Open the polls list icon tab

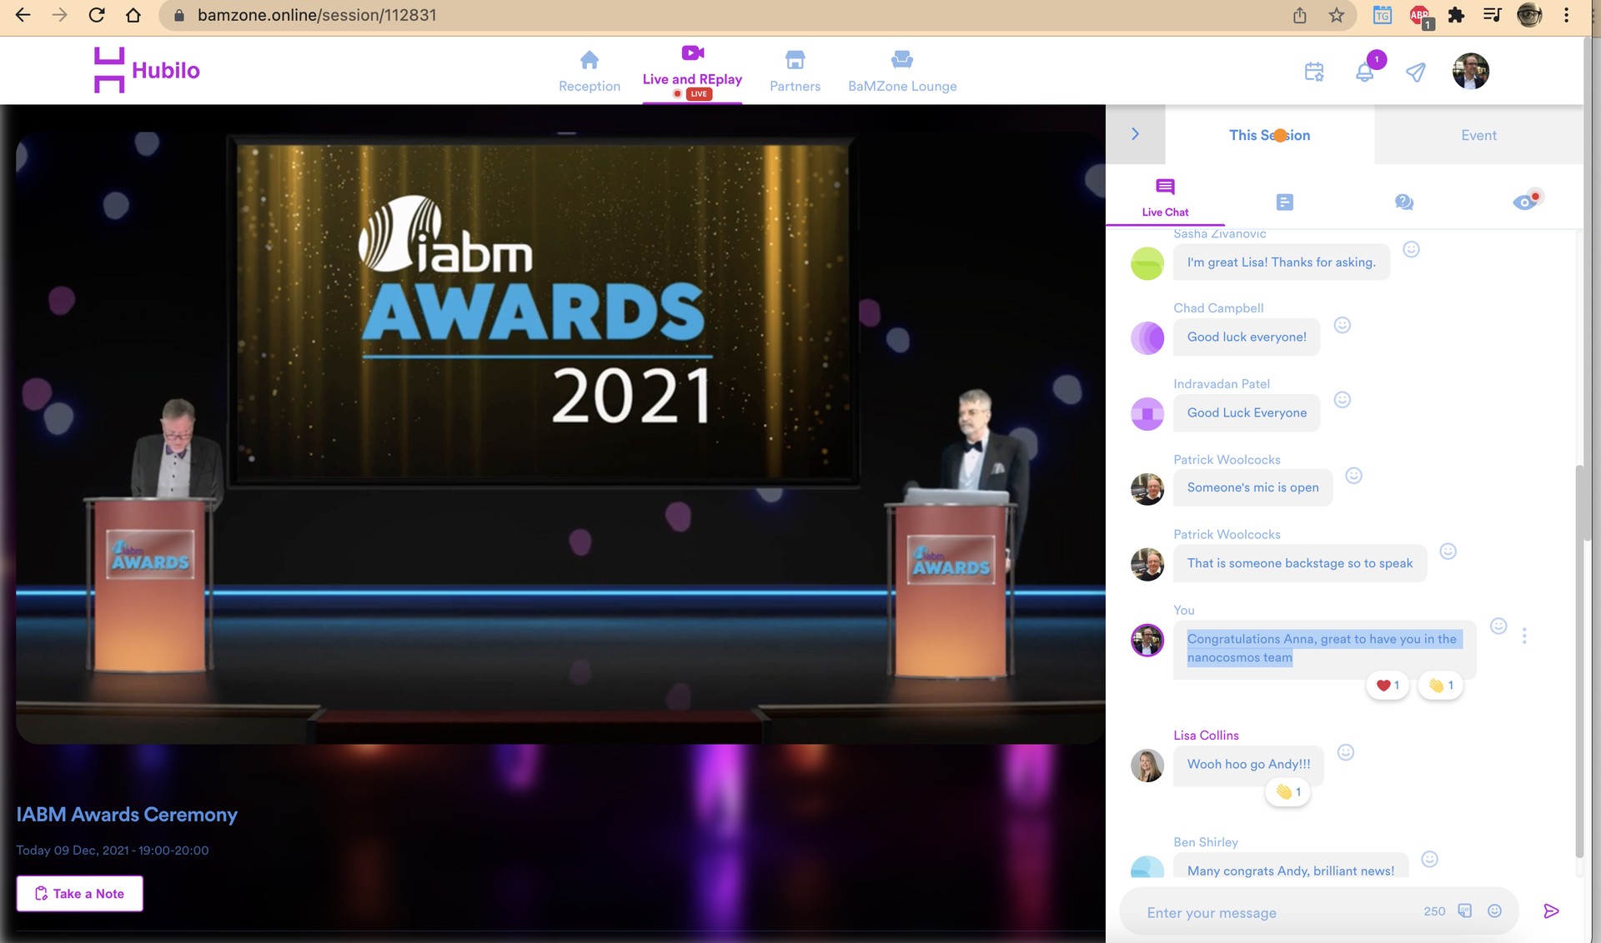pos(1284,202)
